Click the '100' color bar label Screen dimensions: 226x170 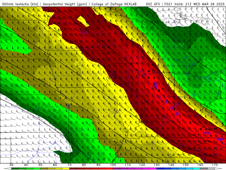point(113,165)
